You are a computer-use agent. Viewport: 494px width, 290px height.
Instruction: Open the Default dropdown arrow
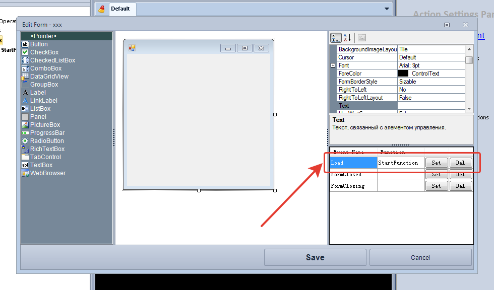(x=387, y=9)
